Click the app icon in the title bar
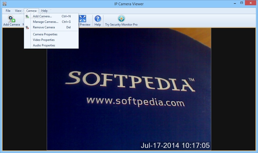 5,4
